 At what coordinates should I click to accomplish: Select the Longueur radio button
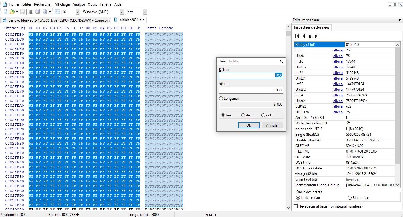point(221,98)
